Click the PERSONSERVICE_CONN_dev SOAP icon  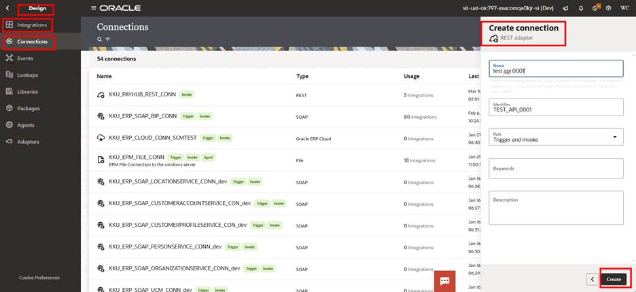pos(101,247)
